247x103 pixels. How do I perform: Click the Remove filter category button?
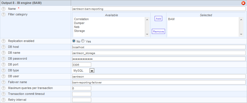(x=158, y=31)
